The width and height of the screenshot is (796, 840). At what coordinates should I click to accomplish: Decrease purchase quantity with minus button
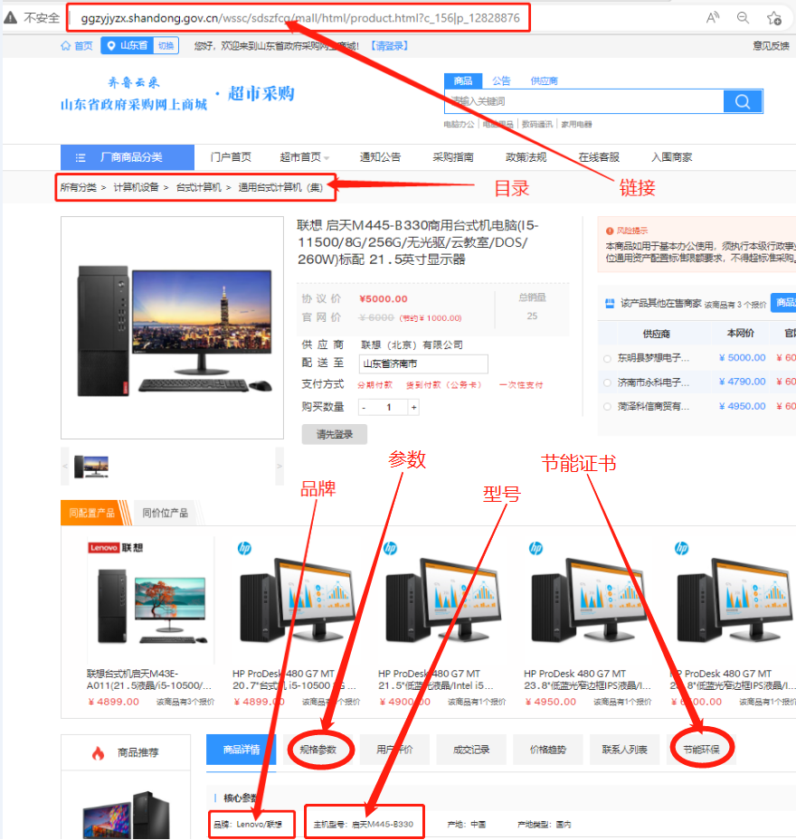pyautogui.click(x=364, y=408)
